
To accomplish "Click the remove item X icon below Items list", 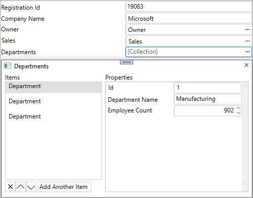I will pyautogui.click(x=10, y=187).
